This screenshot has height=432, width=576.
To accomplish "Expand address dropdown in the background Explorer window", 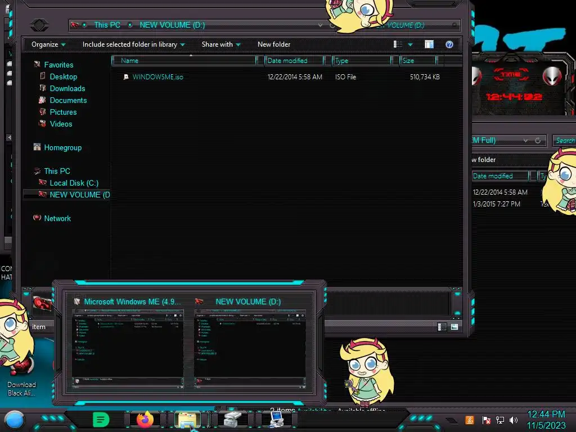I will [x=526, y=140].
